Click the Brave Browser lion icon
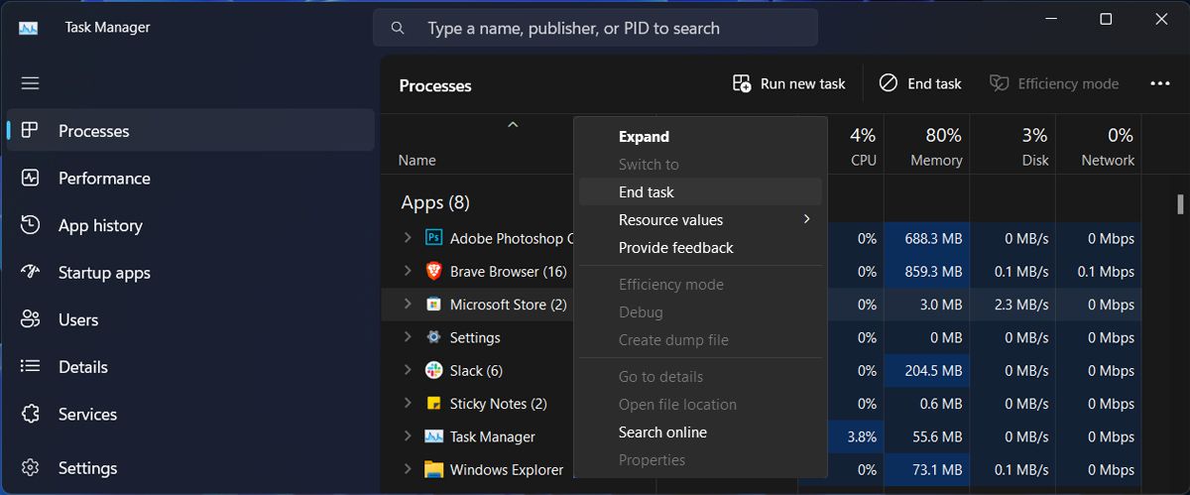The width and height of the screenshot is (1190, 495). [433, 271]
